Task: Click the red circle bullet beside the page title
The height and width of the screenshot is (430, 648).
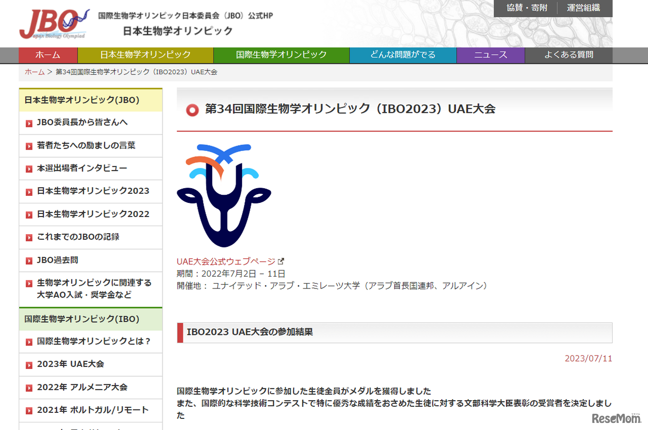Action: tap(192, 109)
